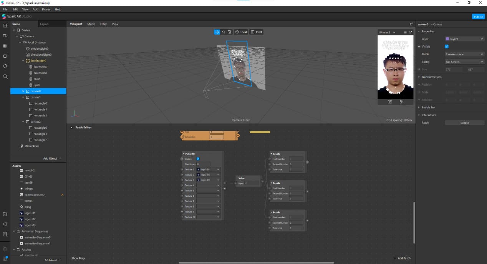Select cameraTexture0 asset

(34, 195)
